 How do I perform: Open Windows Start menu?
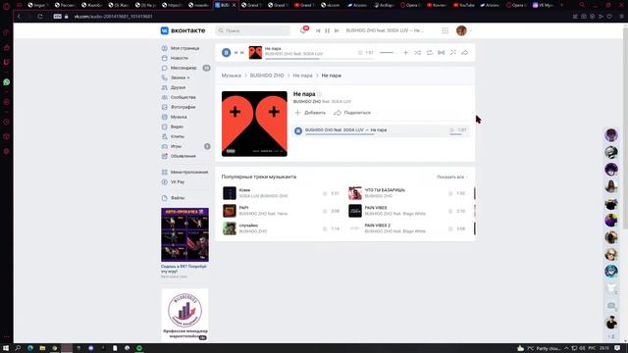click(6, 348)
